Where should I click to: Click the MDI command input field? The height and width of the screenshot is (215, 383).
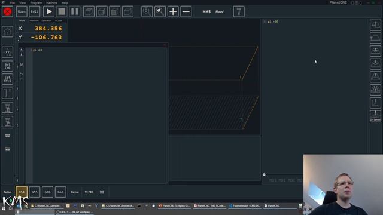[x=283, y=180]
